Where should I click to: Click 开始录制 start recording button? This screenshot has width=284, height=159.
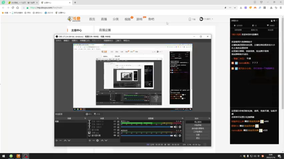point(198,125)
